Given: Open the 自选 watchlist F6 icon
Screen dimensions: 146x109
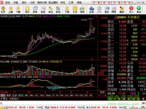Looking at the screenshot, I should click(43, 10).
